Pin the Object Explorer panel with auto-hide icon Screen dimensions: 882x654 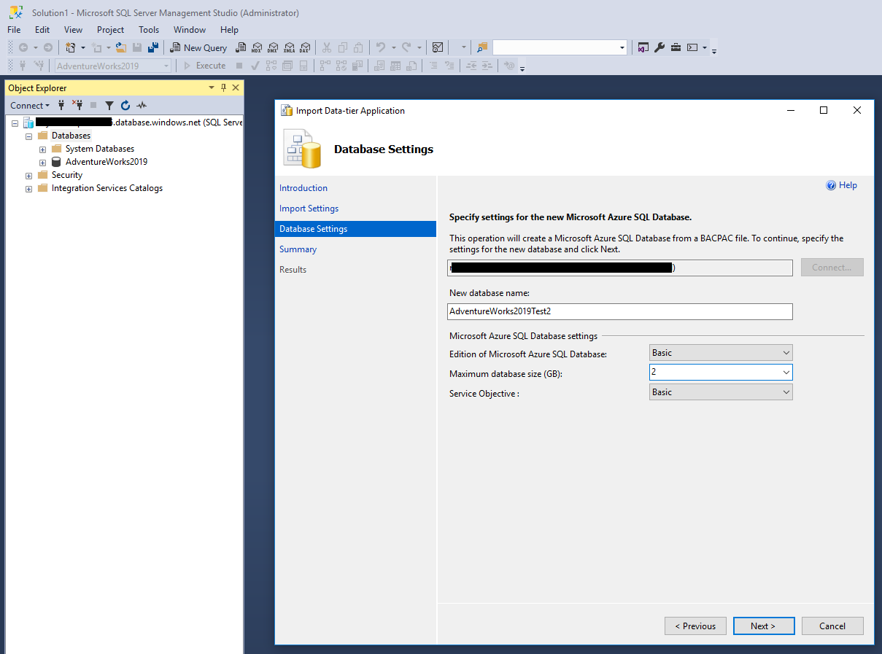coord(223,87)
